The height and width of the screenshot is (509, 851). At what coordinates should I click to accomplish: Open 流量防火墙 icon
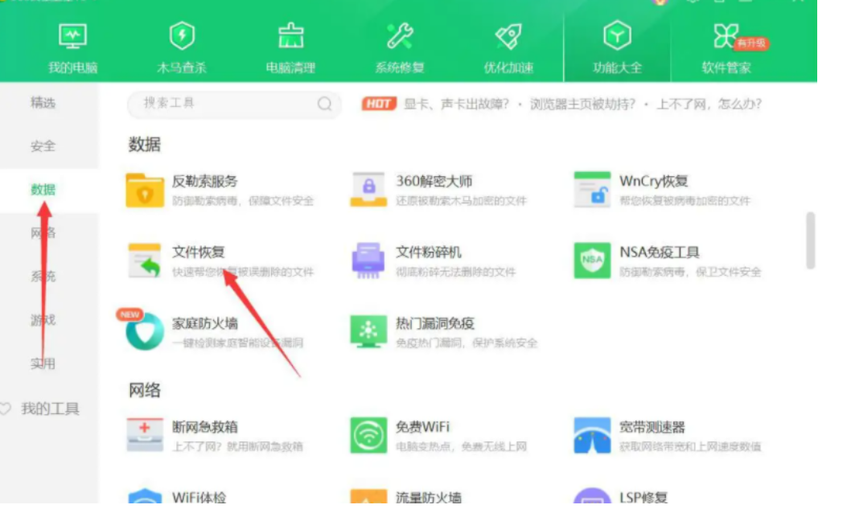[368, 496]
